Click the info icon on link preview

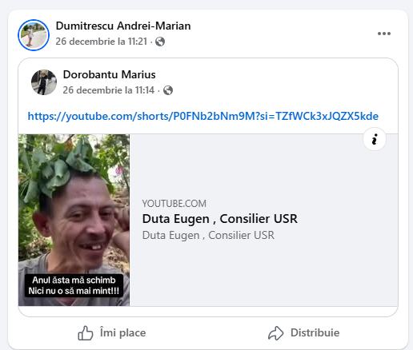[375, 139]
